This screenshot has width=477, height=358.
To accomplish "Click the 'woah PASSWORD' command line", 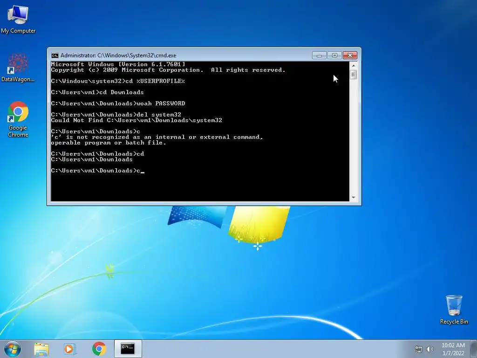I will pos(118,103).
